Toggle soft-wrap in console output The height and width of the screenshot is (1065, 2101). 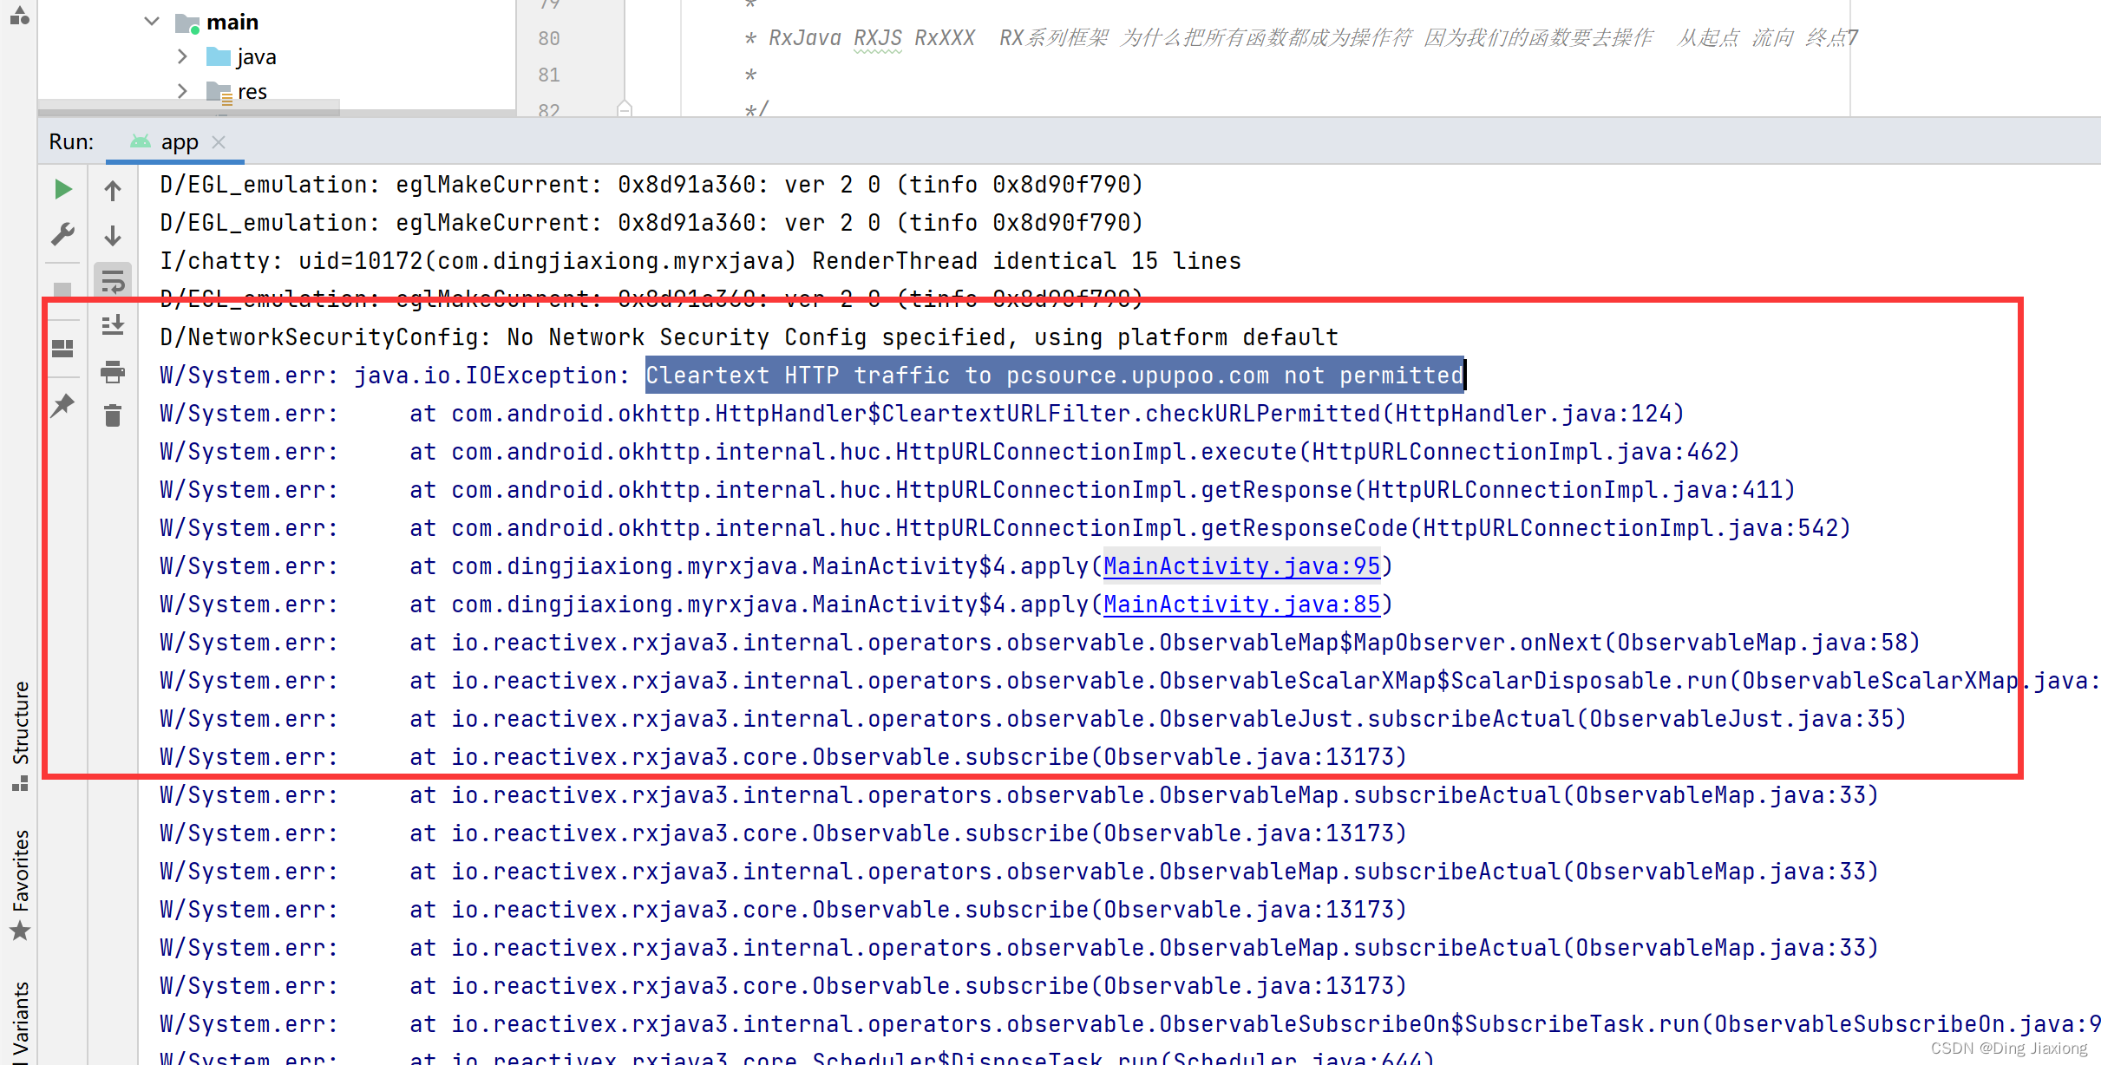click(x=113, y=281)
